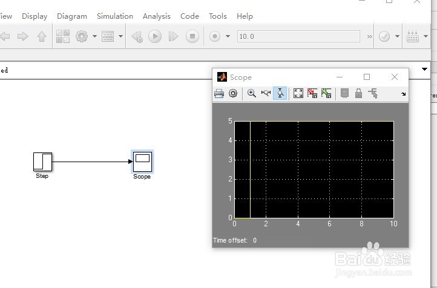The image size is (437, 288).
Task: Select the Scope block
Action: click(142, 162)
